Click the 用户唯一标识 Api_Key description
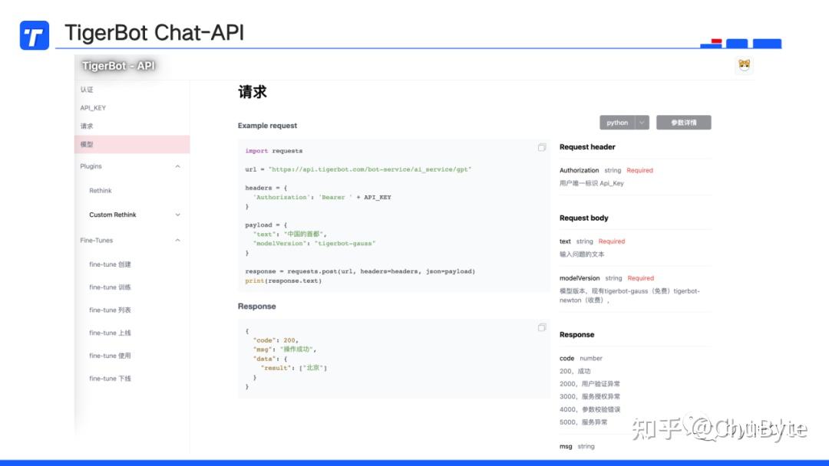829x466 pixels. point(592,183)
